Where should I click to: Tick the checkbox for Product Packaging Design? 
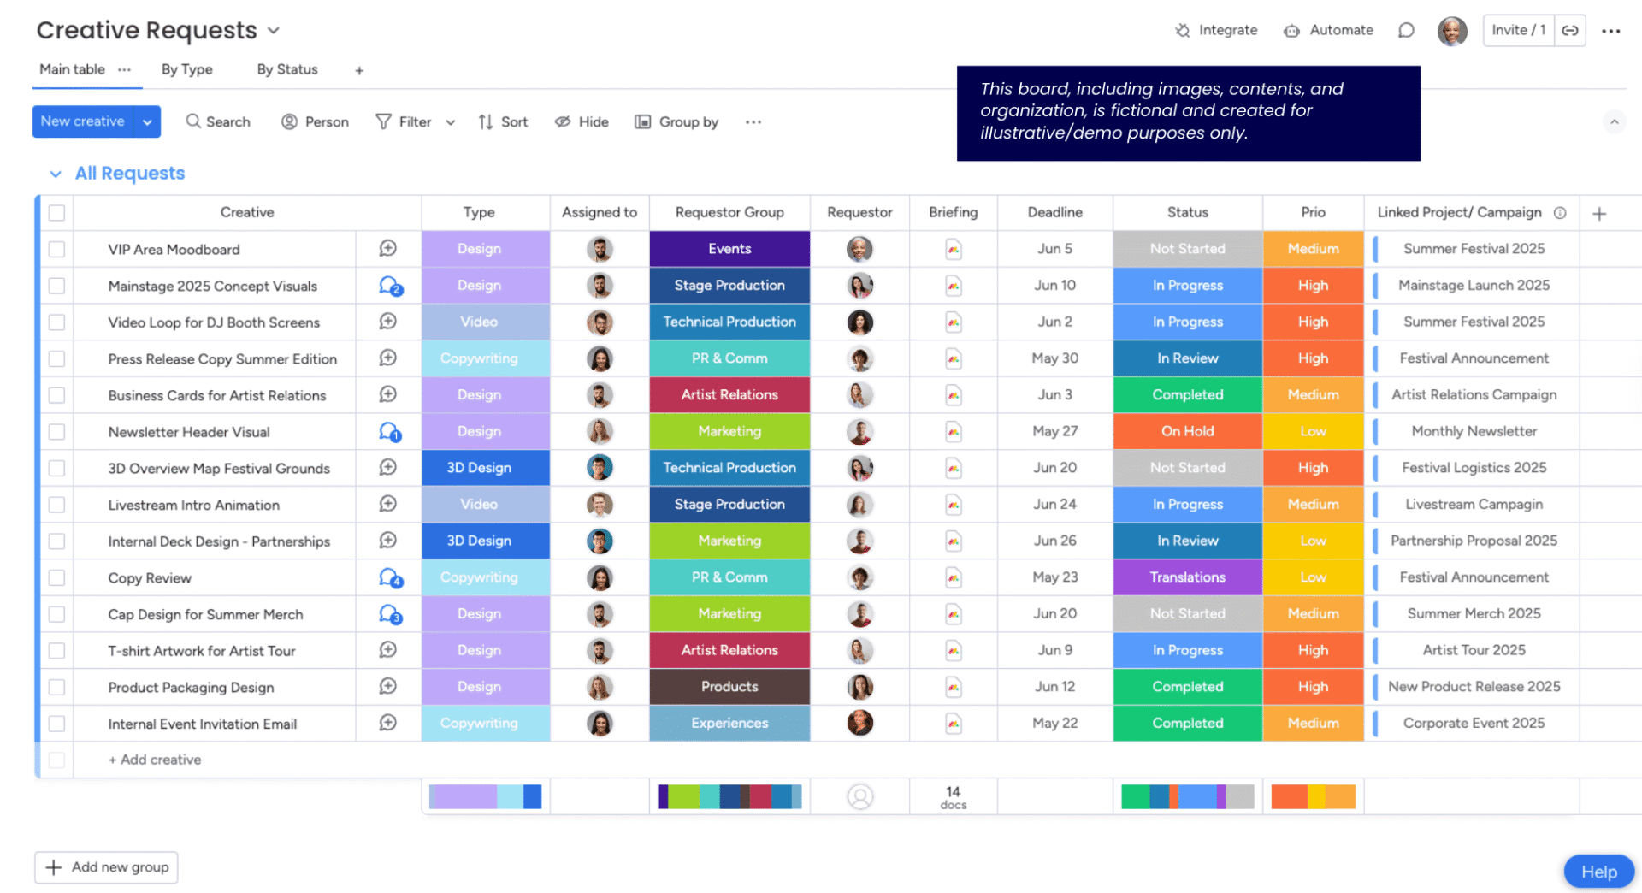(x=56, y=687)
